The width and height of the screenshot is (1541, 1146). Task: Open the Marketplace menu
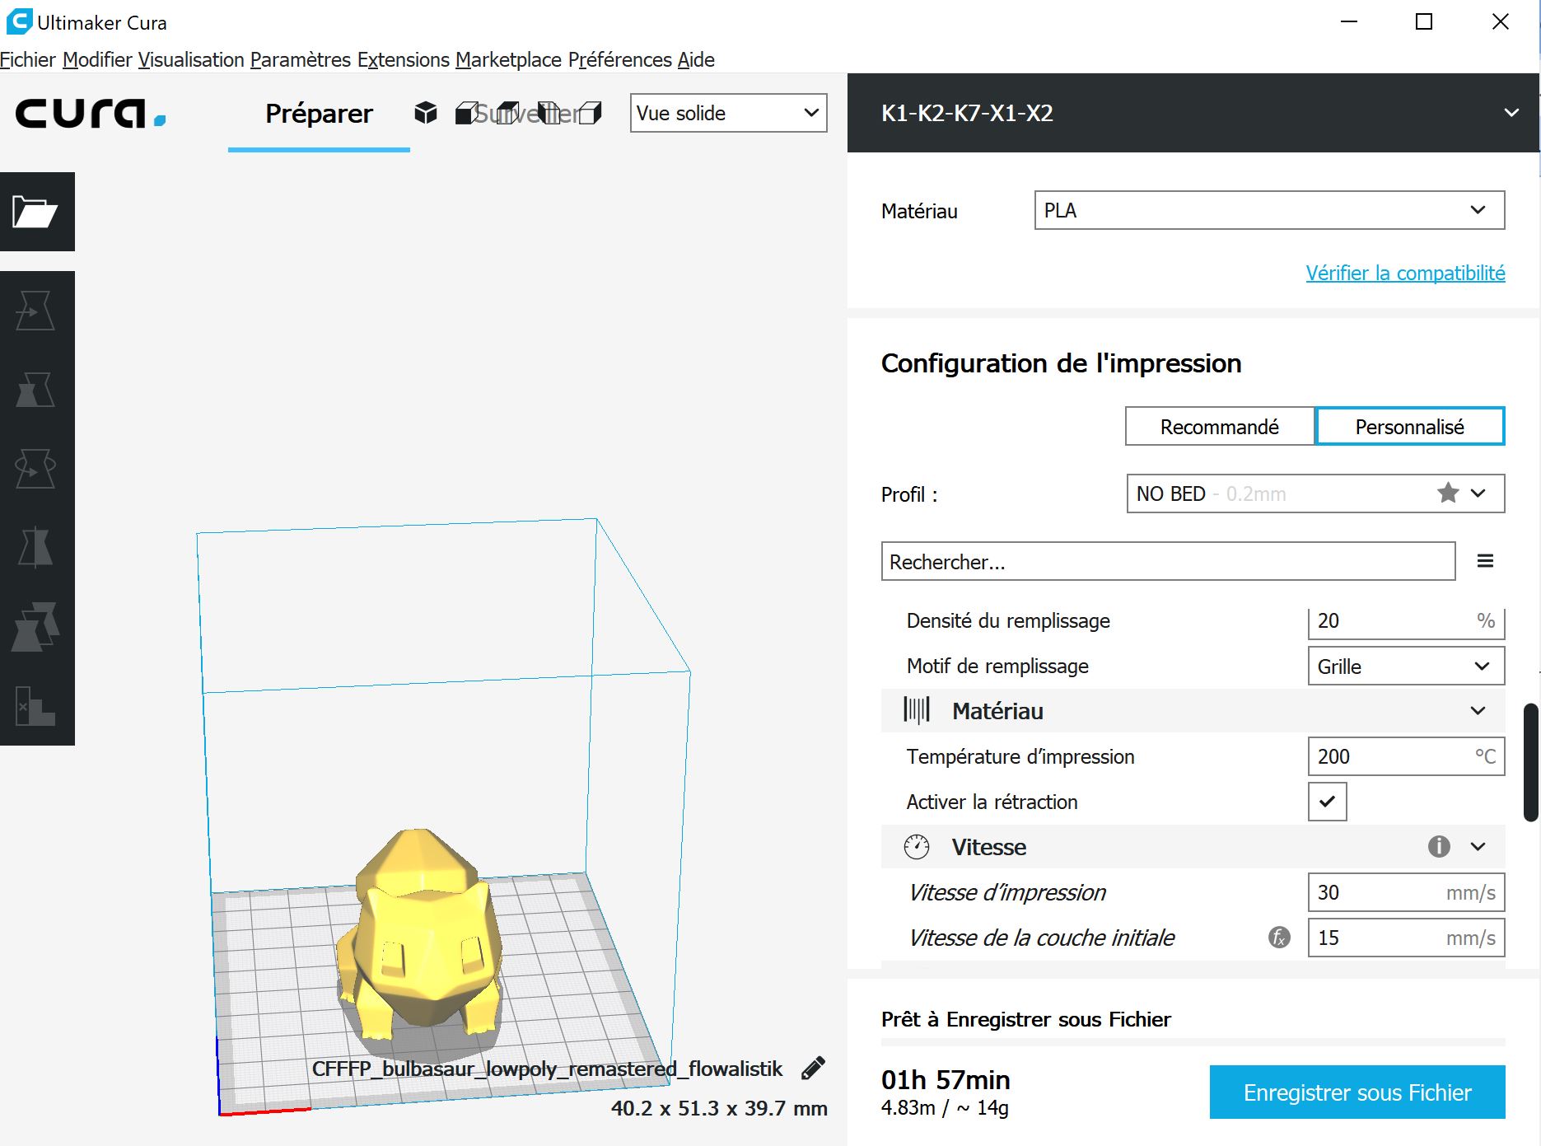pyautogui.click(x=508, y=59)
